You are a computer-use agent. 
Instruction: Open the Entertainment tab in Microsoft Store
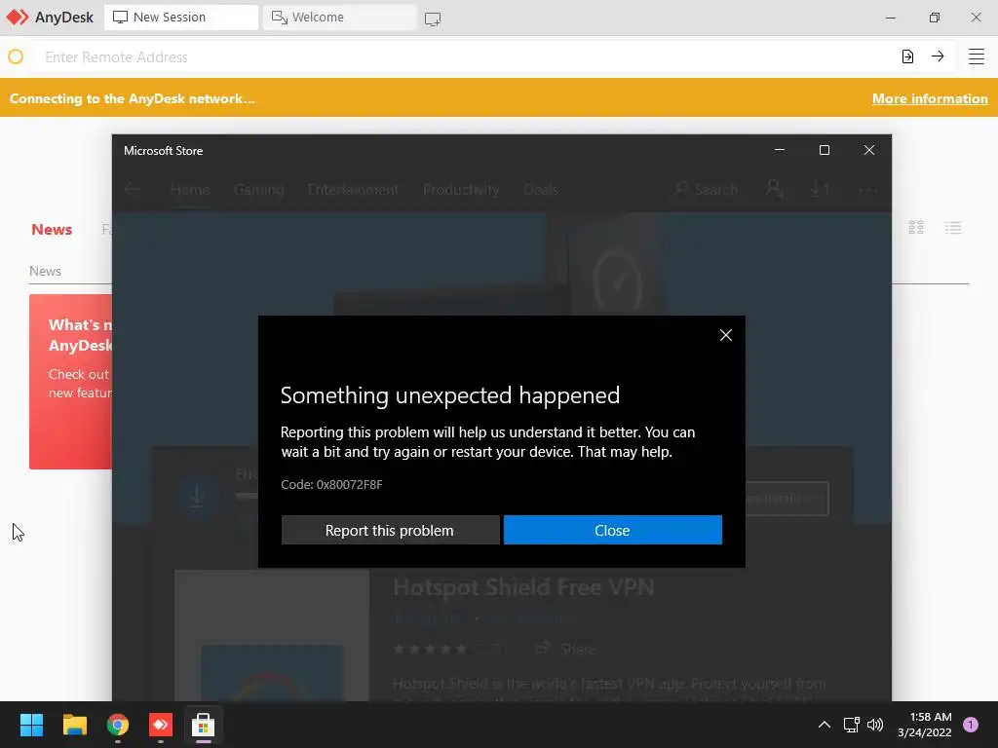coord(353,190)
